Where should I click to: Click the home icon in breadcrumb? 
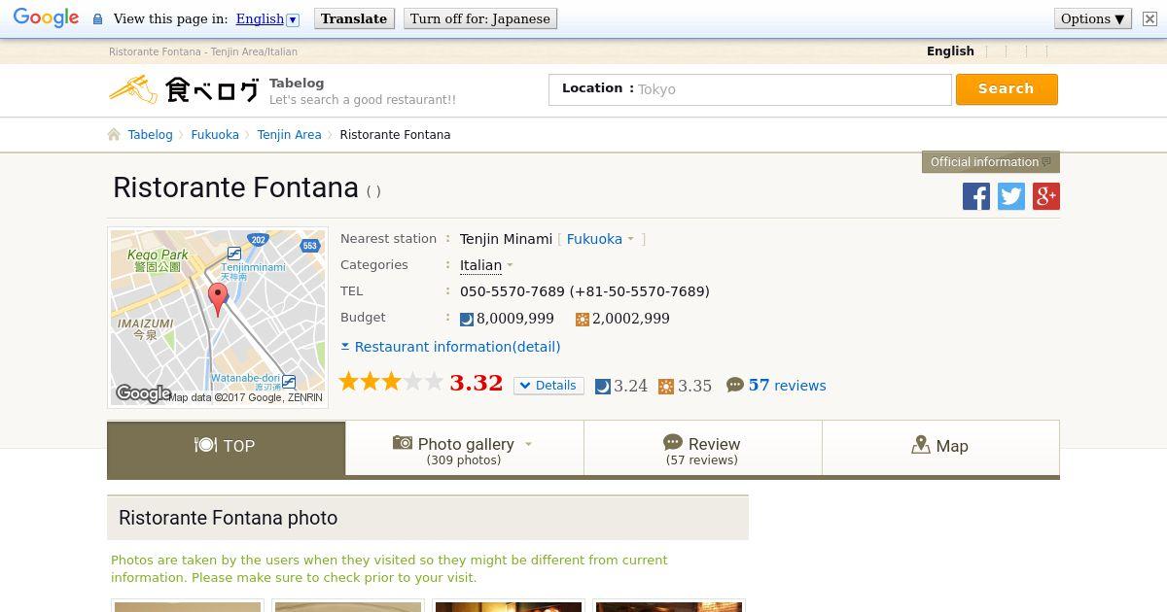[114, 134]
